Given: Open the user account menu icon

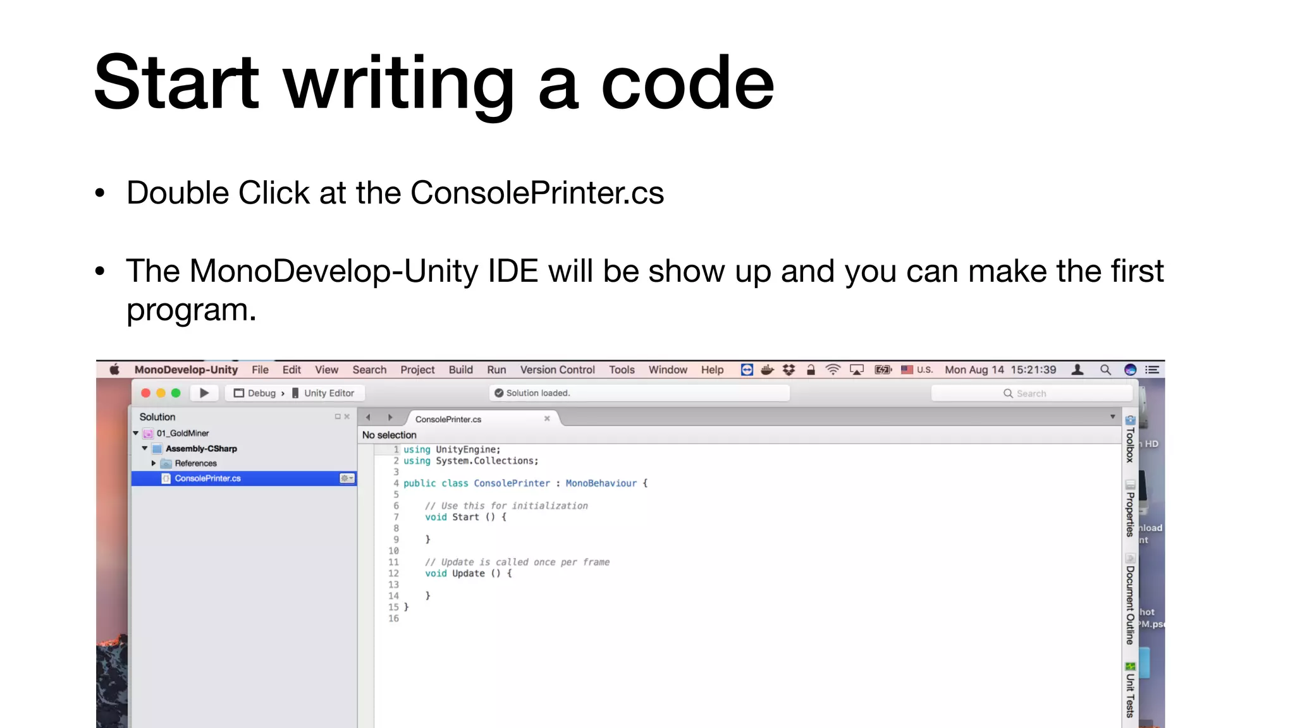Looking at the screenshot, I should point(1077,370).
